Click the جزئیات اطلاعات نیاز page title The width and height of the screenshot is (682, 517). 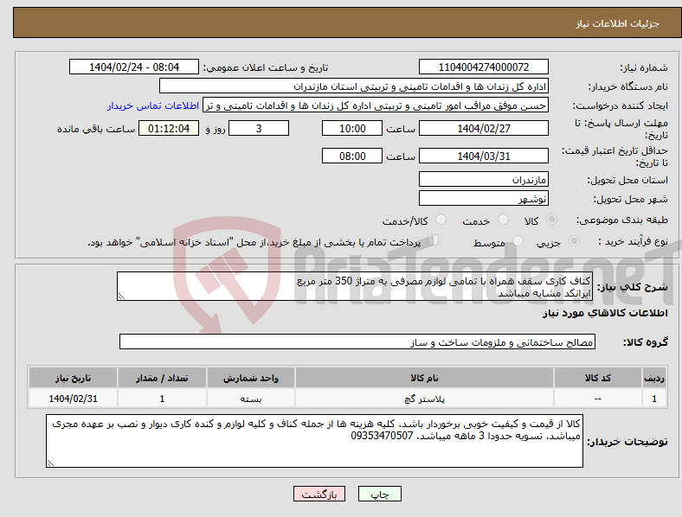coord(617,23)
